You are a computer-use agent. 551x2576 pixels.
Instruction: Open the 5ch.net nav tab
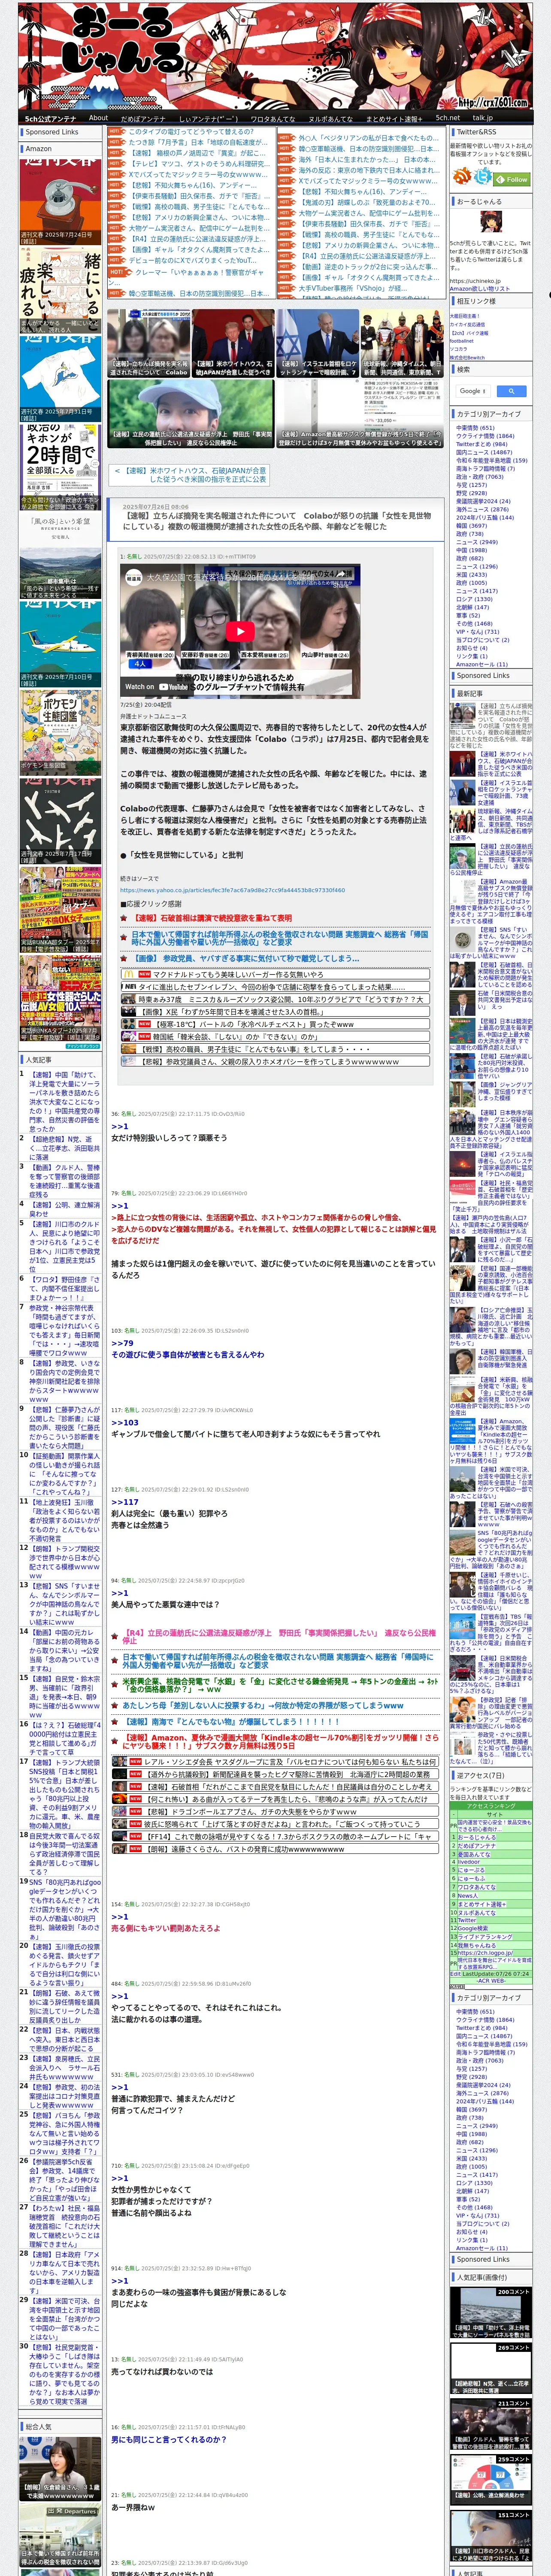tap(447, 118)
